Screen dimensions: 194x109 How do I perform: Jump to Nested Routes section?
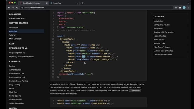point(160,36)
